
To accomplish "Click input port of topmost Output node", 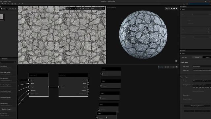I will coord(102,74).
